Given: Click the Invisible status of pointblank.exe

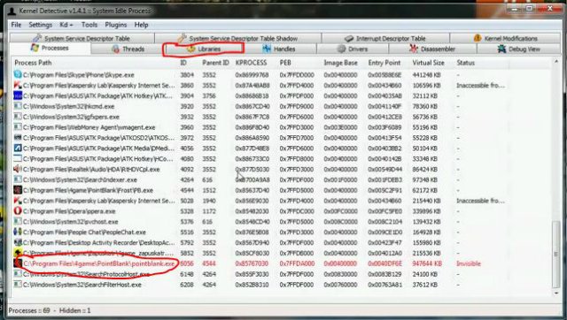Looking at the screenshot, I should [469, 263].
